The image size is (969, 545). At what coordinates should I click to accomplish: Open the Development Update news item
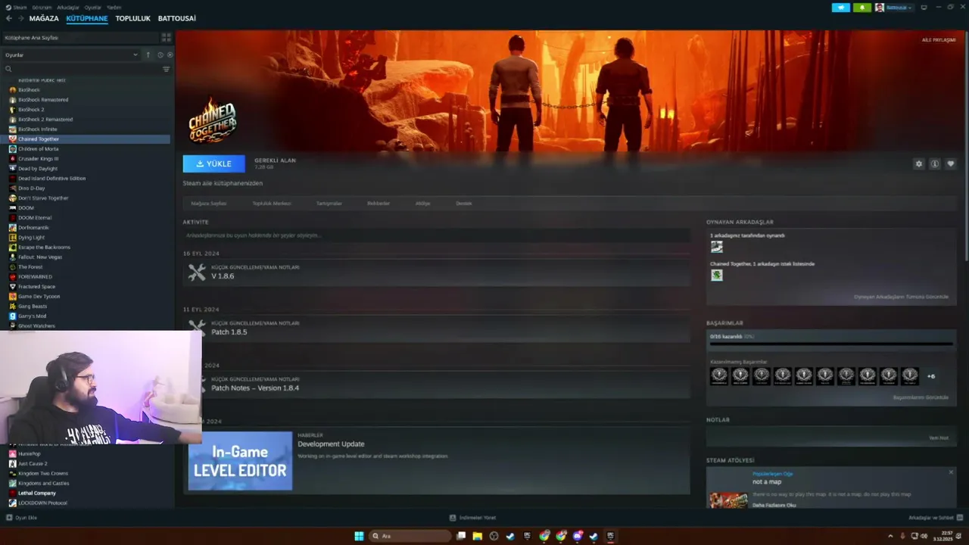click(331, 444)
